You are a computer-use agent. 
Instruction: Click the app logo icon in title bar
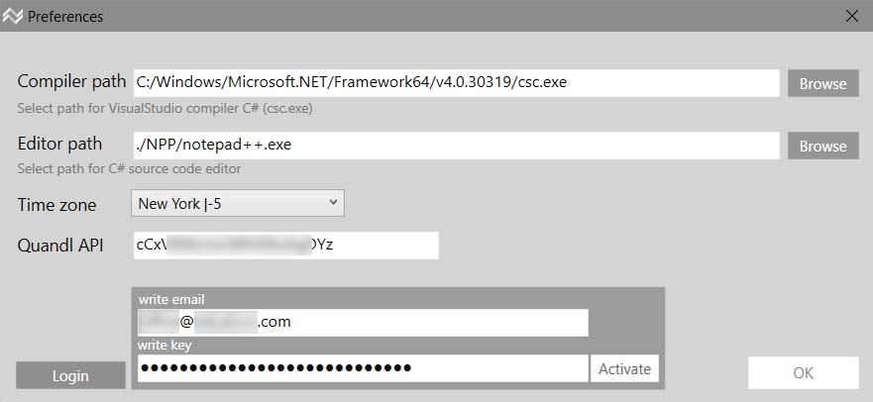pyautogui.click(x=13, y=16)
